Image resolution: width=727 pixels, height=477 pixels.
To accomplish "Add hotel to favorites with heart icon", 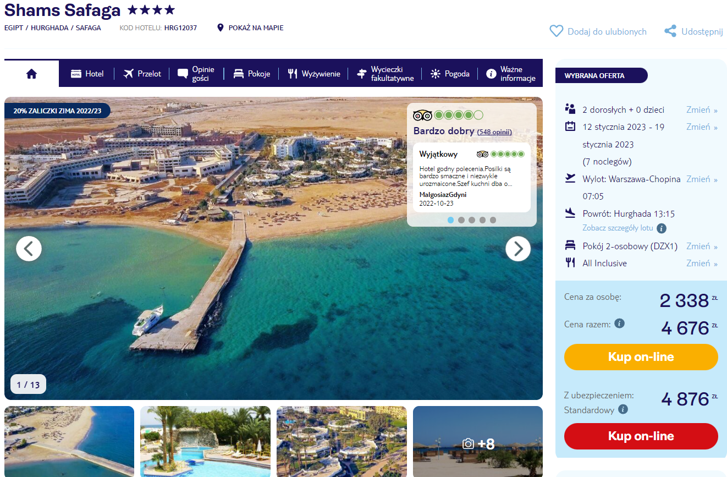I will point(557,31).
